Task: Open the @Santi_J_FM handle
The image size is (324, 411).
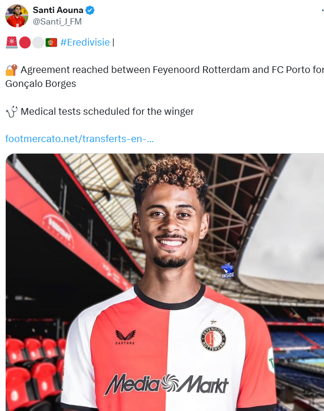Action: [x=57, y=22]
